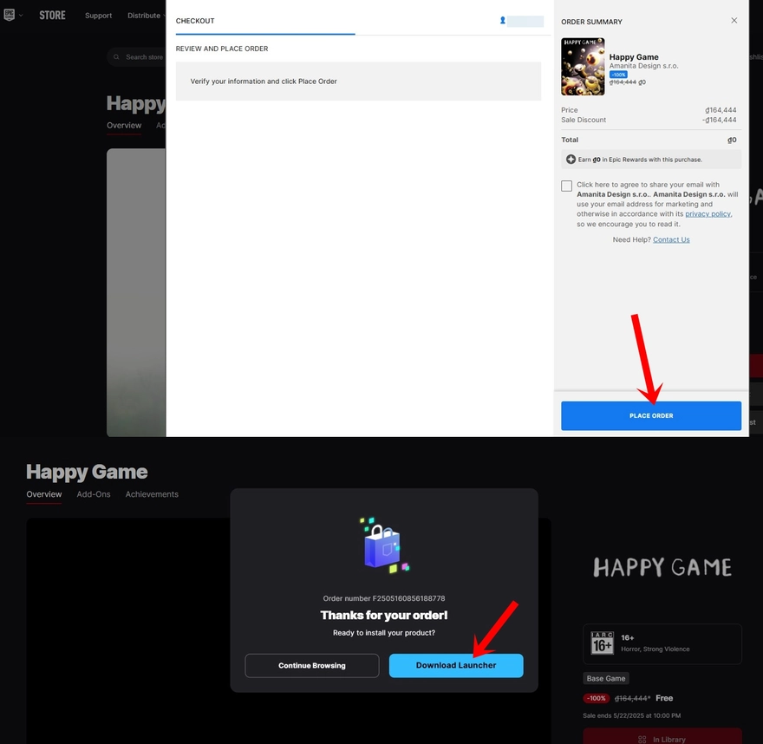
Task: Click the Epic Rewards star icon
Action: [571, 160]
